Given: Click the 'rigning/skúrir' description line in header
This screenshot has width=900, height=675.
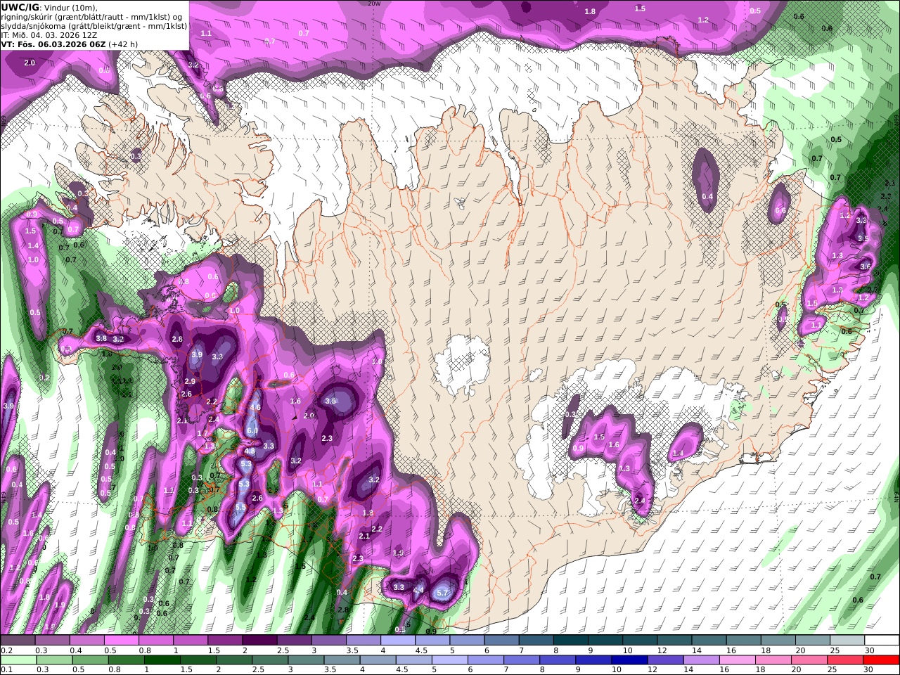Looking at the screenshot, I should [x=92, y=16].
